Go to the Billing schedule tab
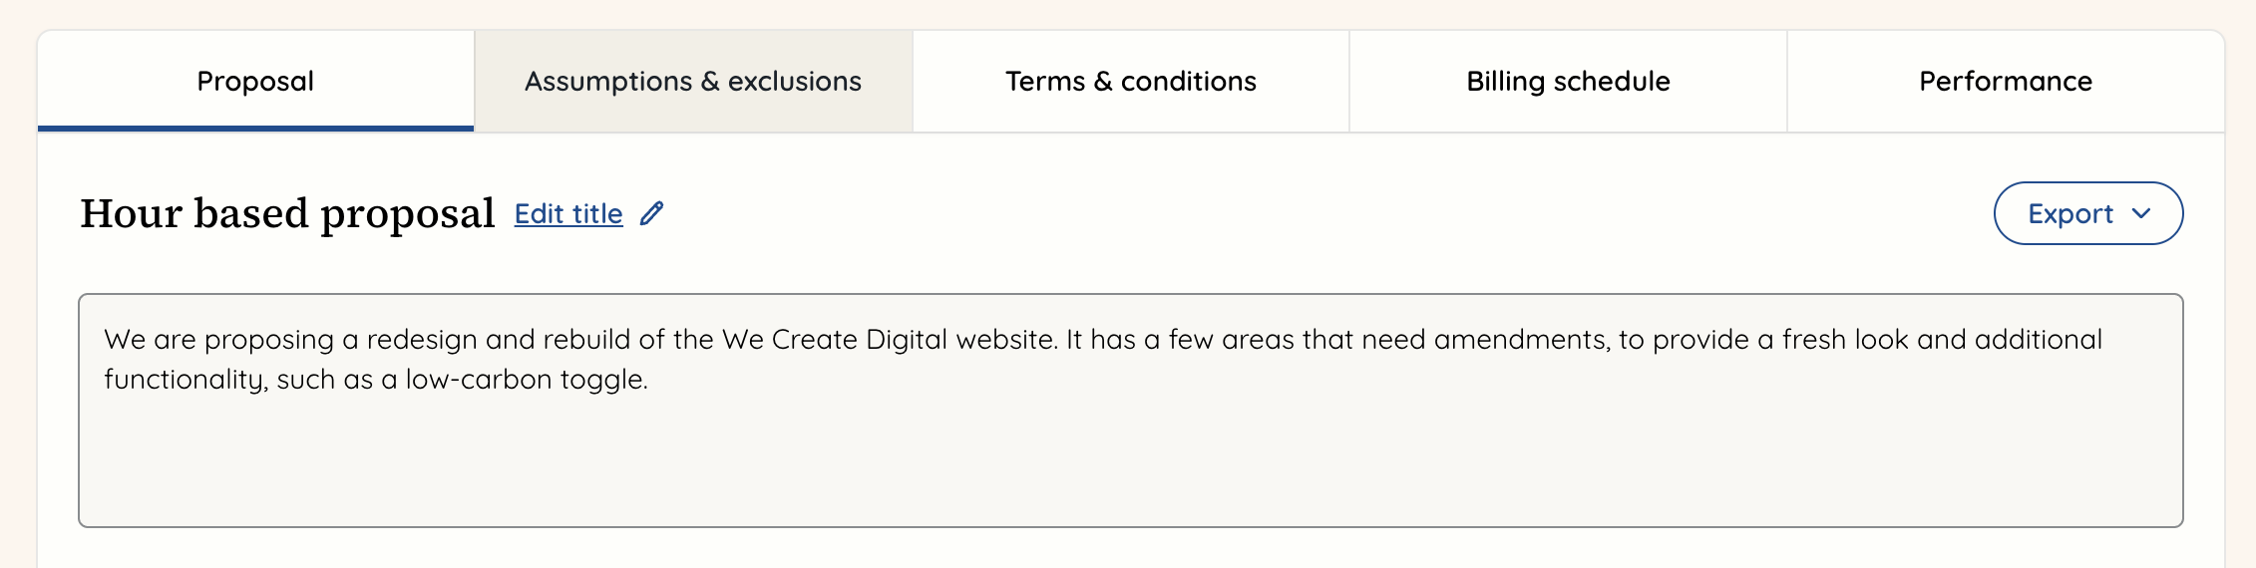Screen dimensions: 2256x568 click(1568, 81)
